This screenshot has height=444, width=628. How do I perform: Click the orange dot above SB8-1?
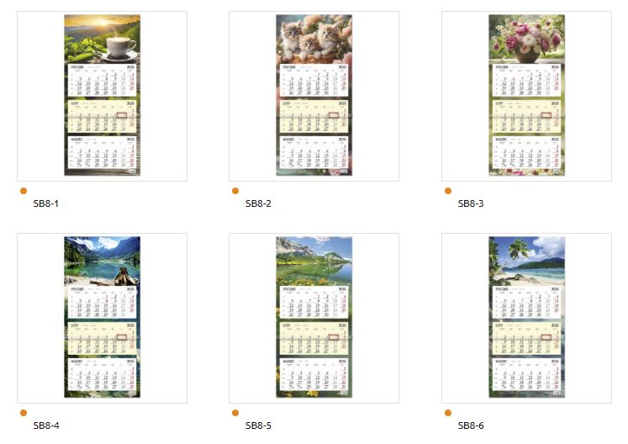coord(24,191)
